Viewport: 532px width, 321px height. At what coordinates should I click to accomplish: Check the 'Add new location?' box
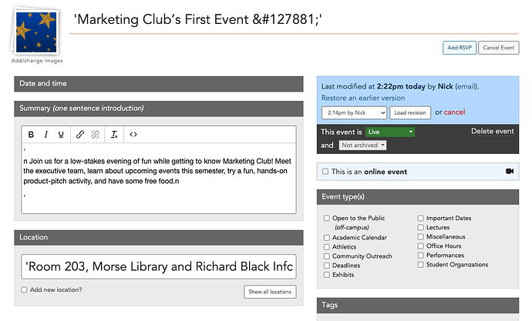24,290
